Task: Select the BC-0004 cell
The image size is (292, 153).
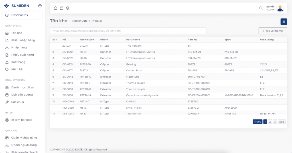Action: coord(68,52)
